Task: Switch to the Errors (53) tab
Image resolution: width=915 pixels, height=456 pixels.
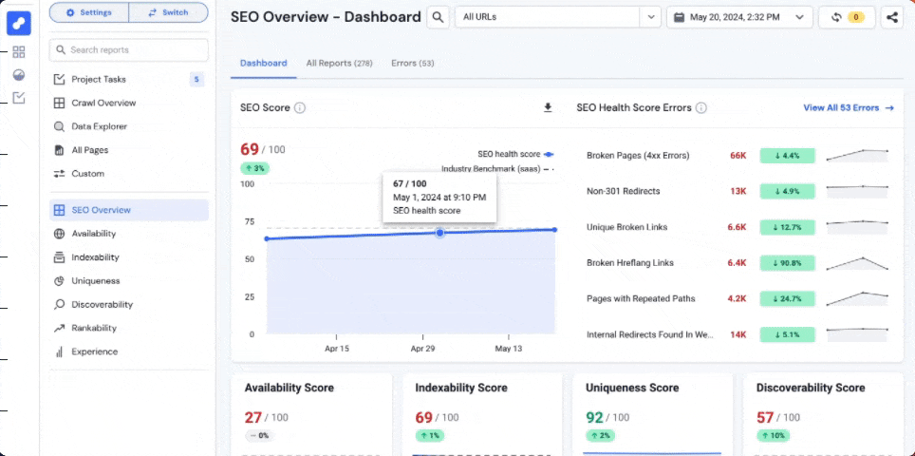Action: (x=413, y=63)
